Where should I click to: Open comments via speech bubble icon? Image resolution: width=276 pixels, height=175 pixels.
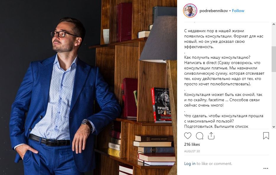coord(200,136)
